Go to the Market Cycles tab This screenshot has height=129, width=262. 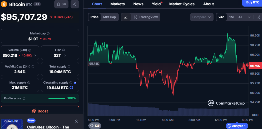coord(182,4)
